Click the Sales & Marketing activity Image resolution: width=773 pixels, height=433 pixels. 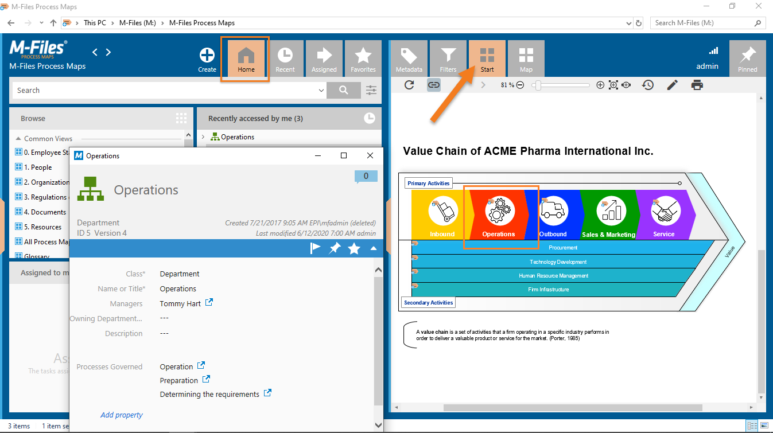[x=609, y=214]
